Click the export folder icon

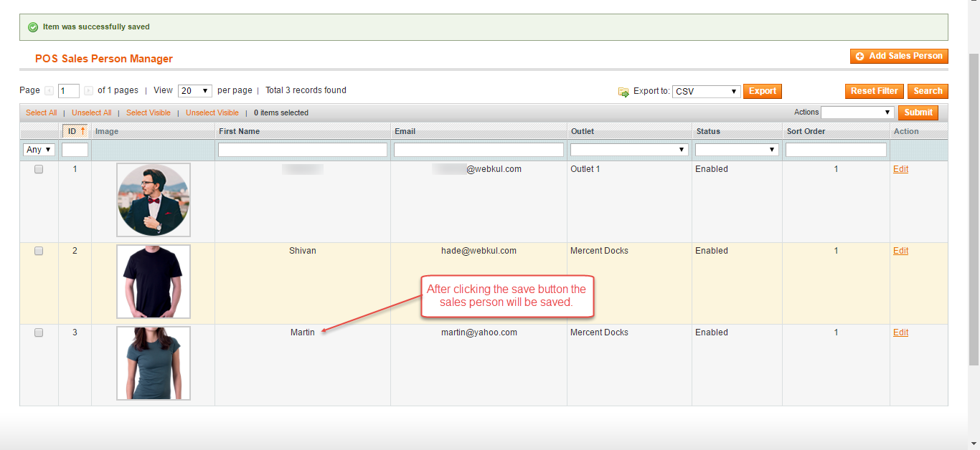coord(623,92)
